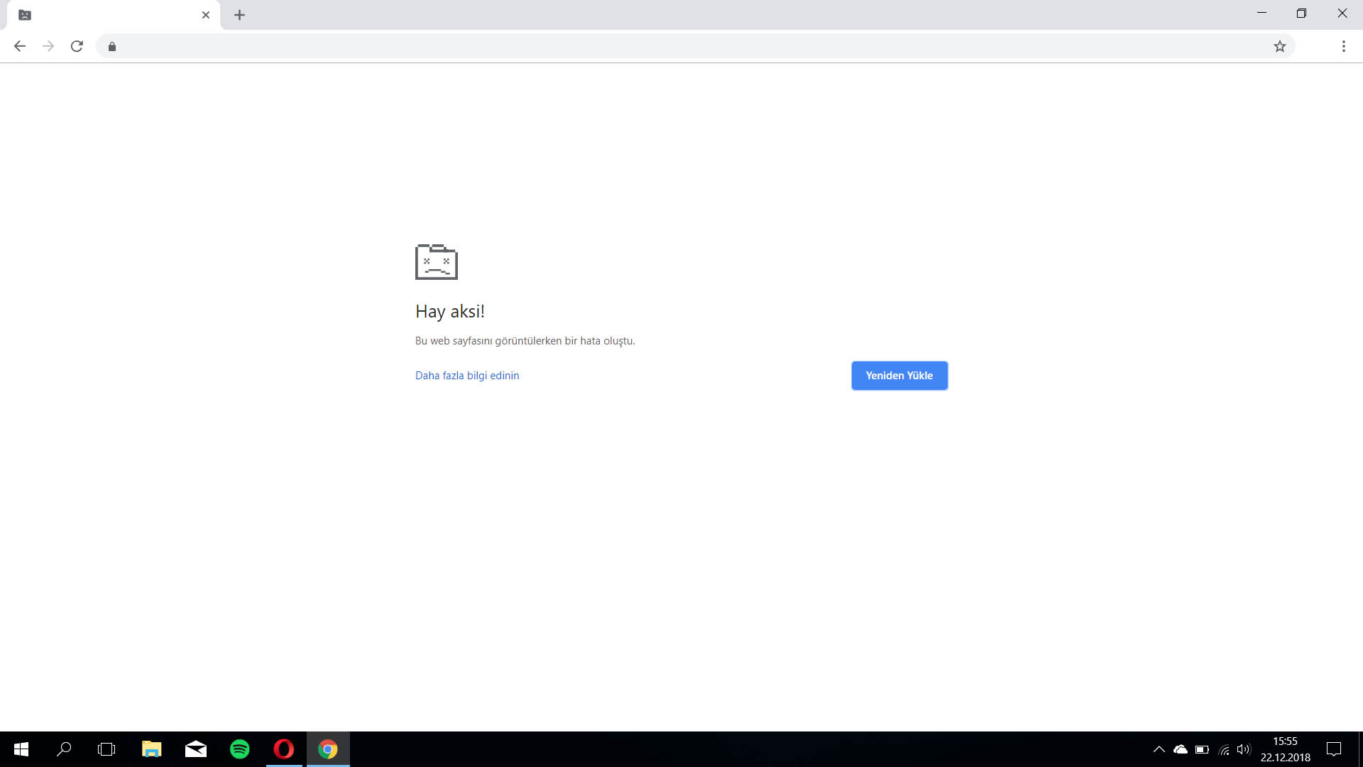Open the volume control in the tray
This screenshot has width=1363, height=767.
click(x=1243, y=749)
